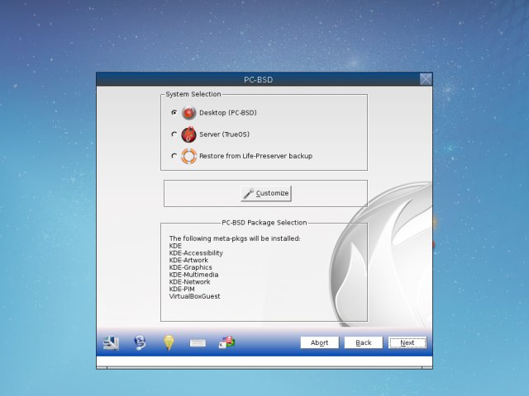Select Restore from Life-Preserver backup radio button

click(x=174, y=156)
